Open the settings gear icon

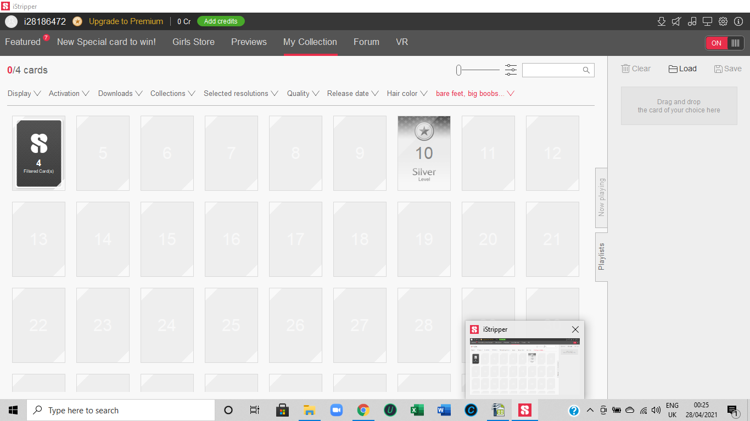point(723,21)
